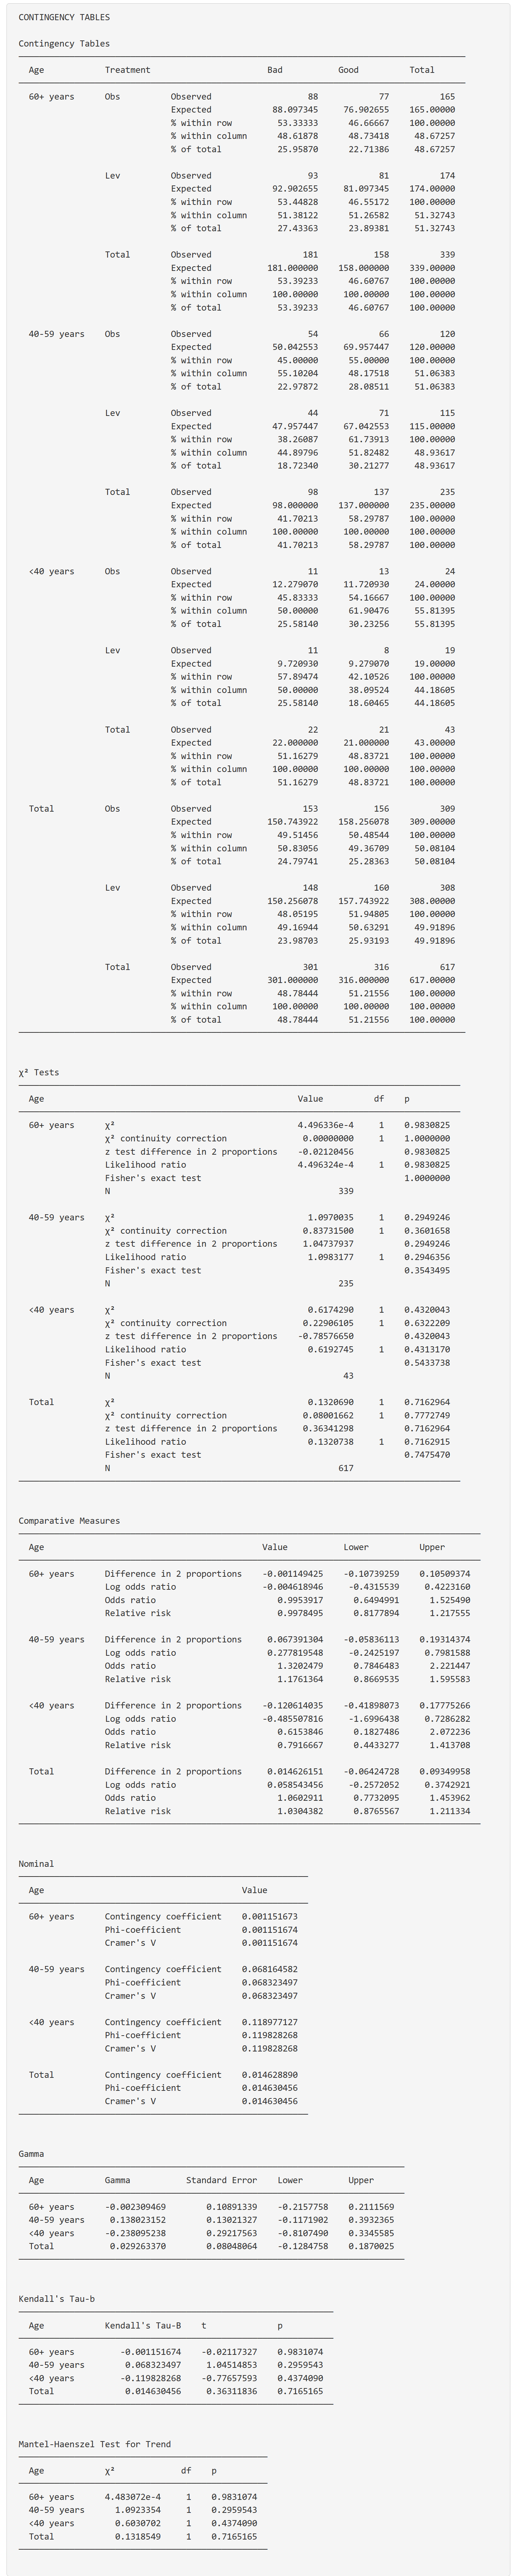Click the Upper header in Comparative Measures
The image size is (523, 2576).
[x=432, y=1547]
